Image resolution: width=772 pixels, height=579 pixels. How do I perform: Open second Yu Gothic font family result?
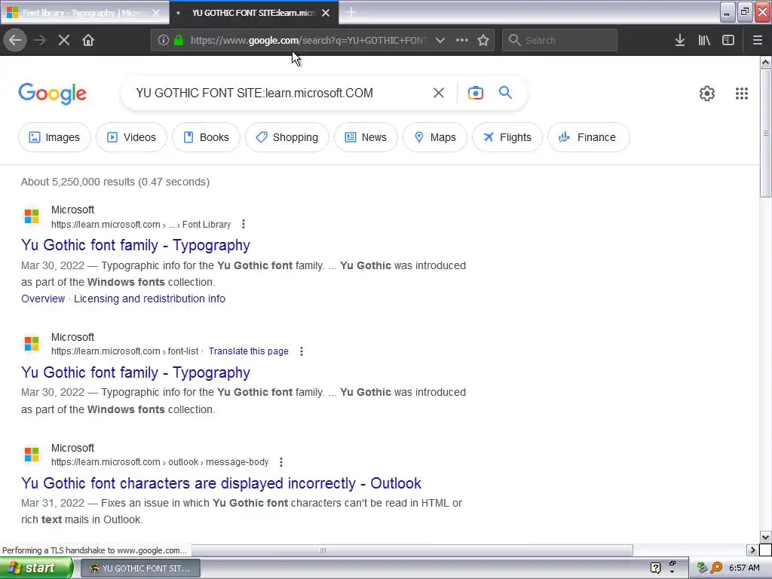point(136,372)
